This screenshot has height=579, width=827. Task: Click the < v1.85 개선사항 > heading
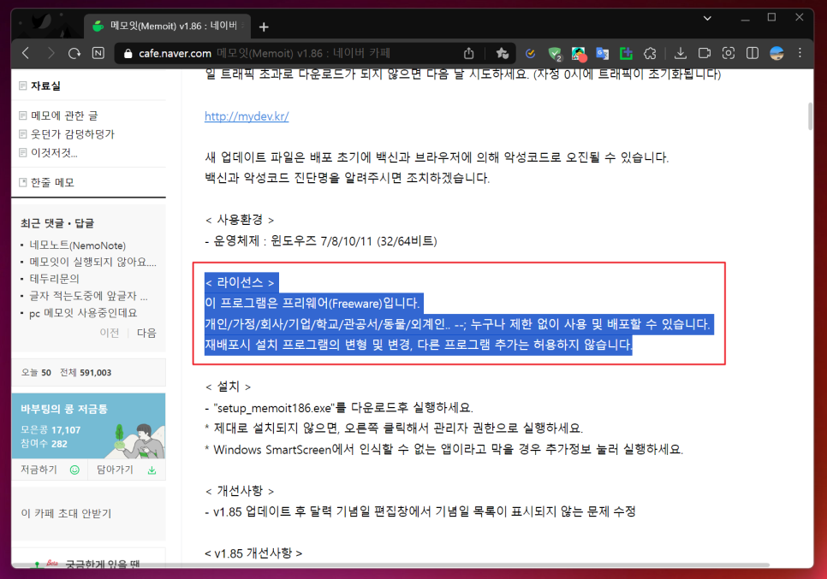[253, 553]
